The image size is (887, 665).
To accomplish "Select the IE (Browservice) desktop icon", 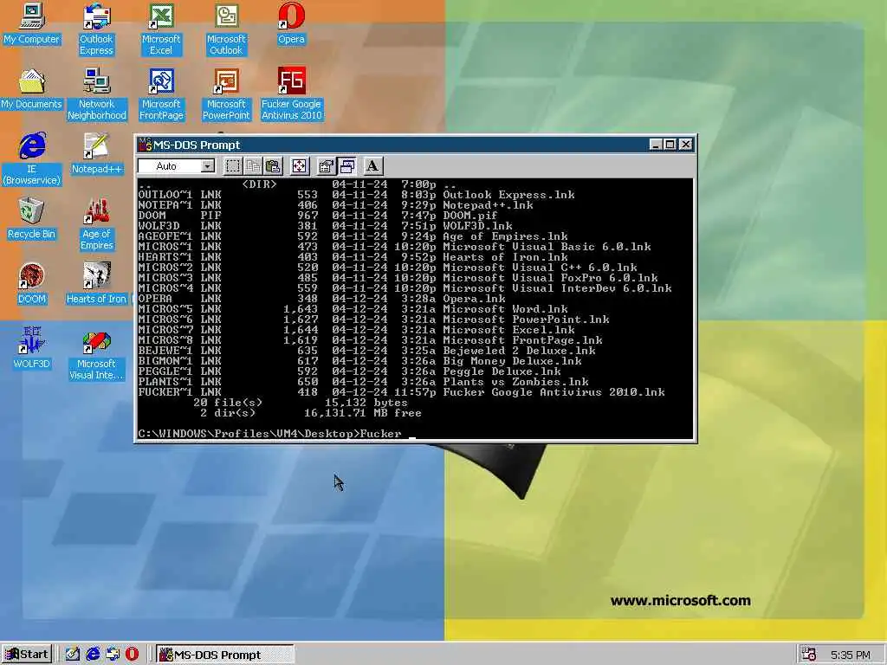I will tap(32, 159).
